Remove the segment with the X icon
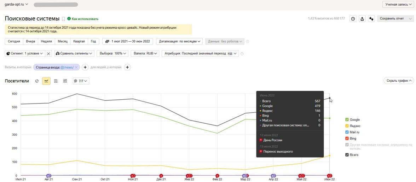This screenshot has height=182, width=416. click(x=49, y=53)
